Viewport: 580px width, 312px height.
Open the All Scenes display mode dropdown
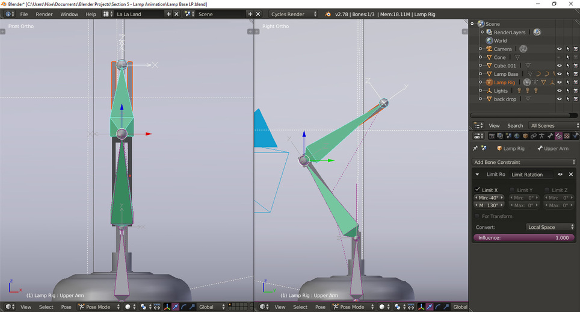point(554,125)
